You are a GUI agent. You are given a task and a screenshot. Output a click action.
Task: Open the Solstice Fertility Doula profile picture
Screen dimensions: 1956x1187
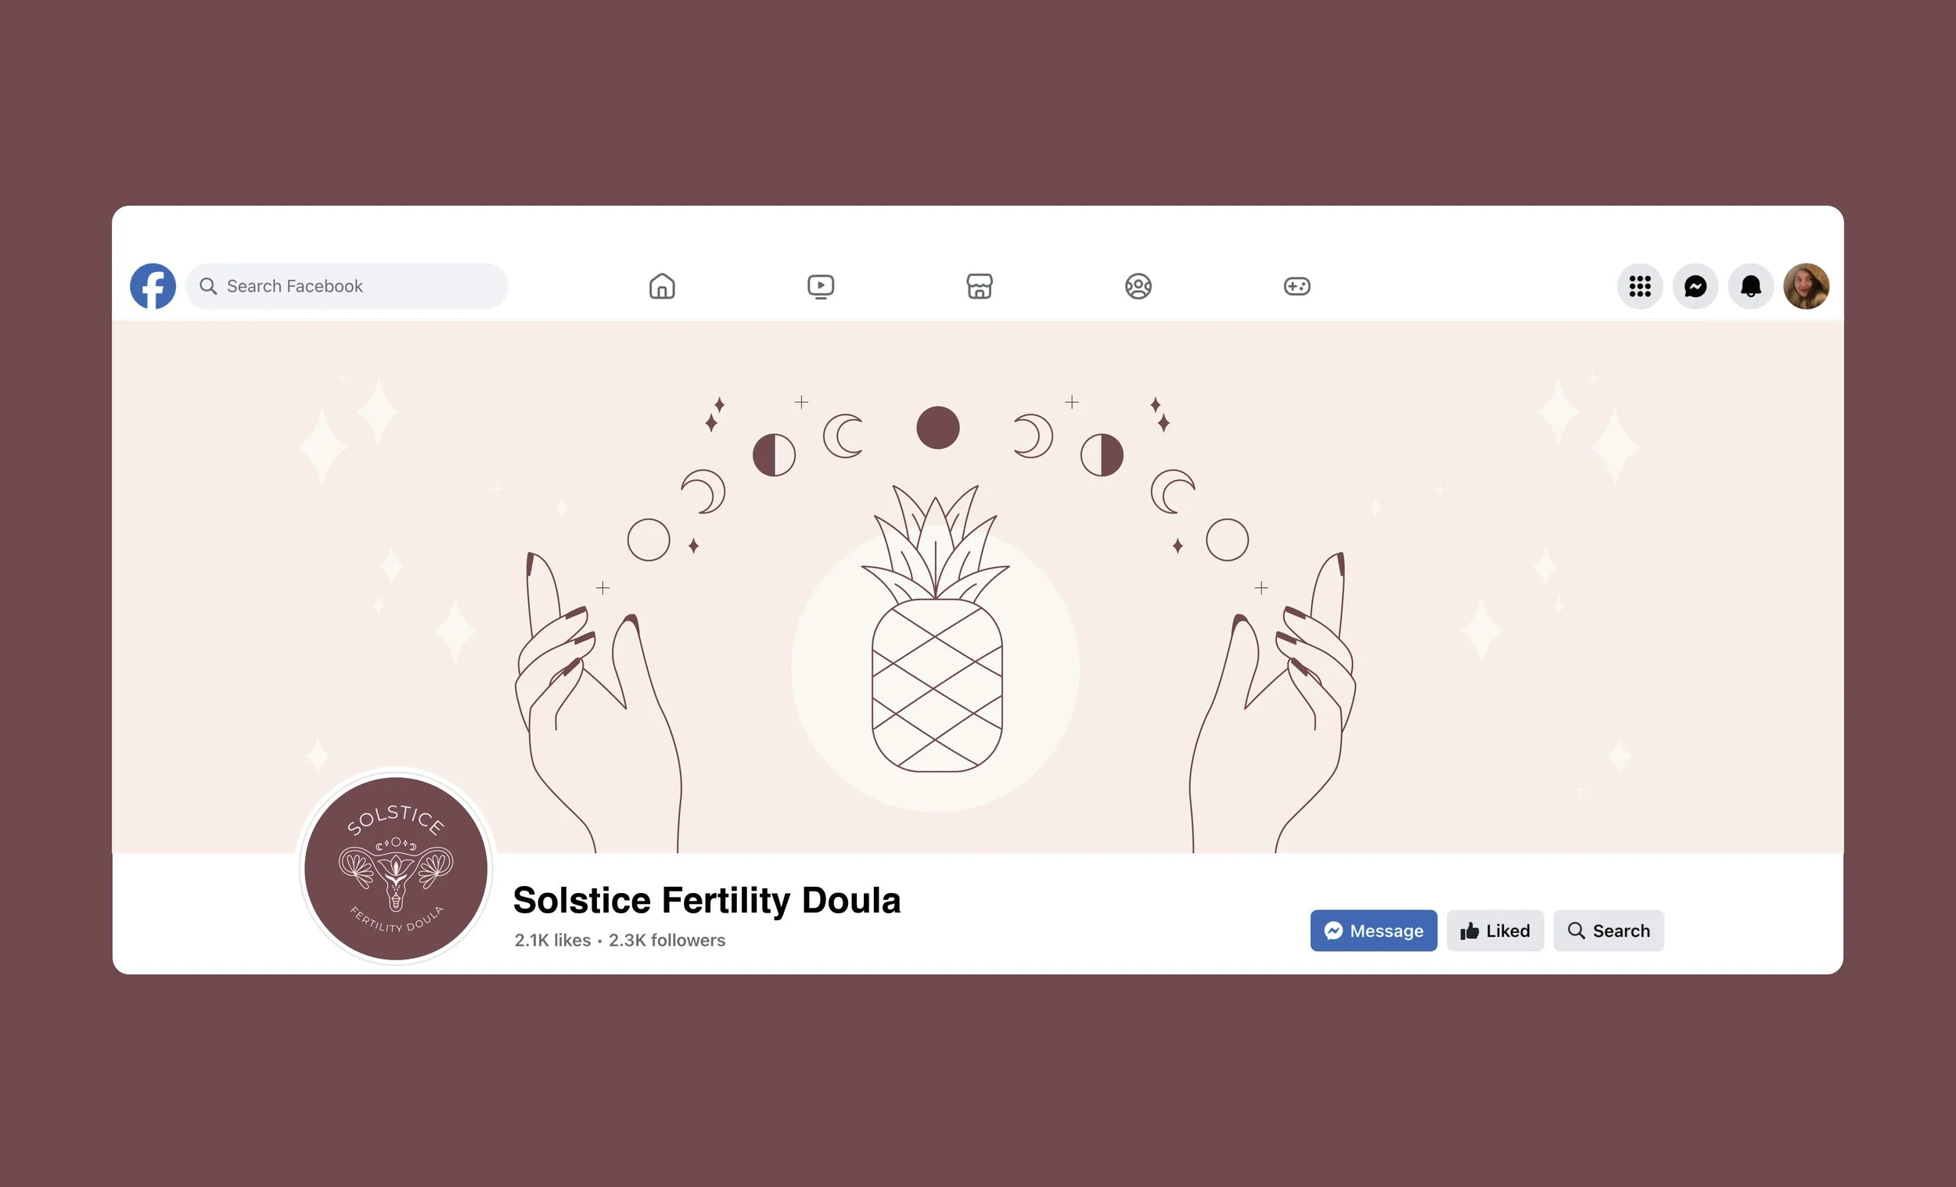click(396, 868)
